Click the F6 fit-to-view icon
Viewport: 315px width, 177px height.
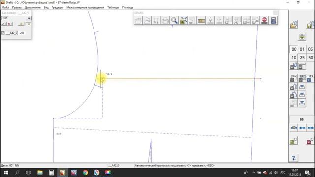click(183, 20)
